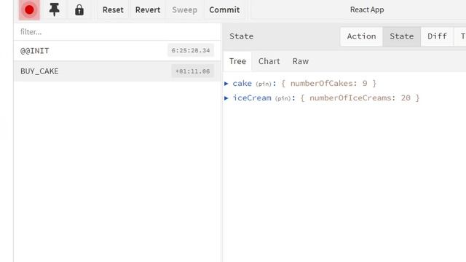
Task: Toggle the lock changes padlock icon
Action: tap(79, 9)
